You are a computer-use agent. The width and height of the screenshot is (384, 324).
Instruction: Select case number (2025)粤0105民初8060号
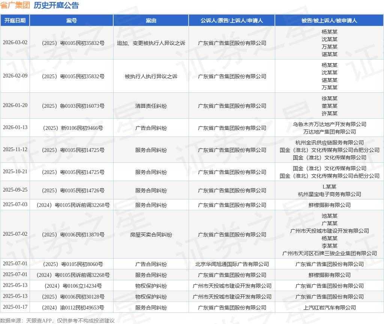point(73,265)
